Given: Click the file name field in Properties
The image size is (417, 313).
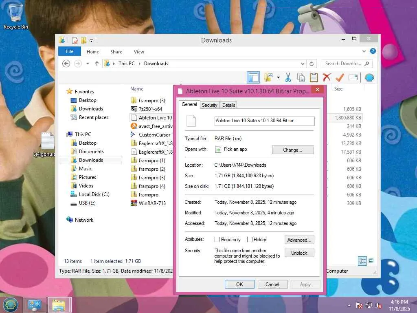Looking at the screenshot, I should tap(265, 121).
